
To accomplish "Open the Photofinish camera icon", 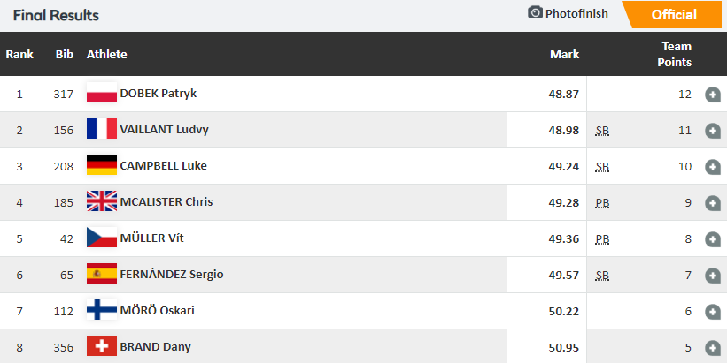I will point(535,12).
